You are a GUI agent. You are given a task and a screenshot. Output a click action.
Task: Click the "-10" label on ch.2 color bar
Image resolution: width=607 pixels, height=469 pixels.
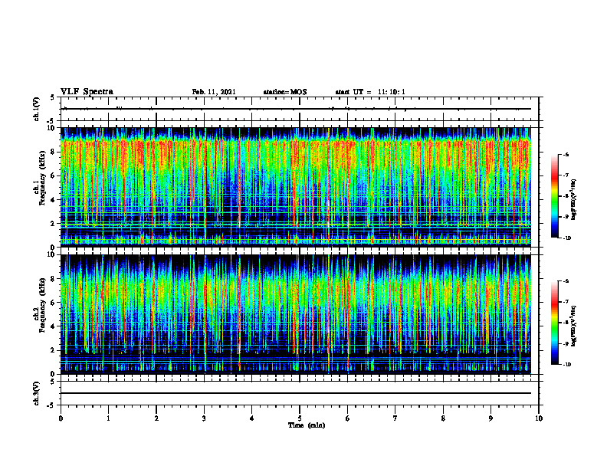tap(566, 364)
